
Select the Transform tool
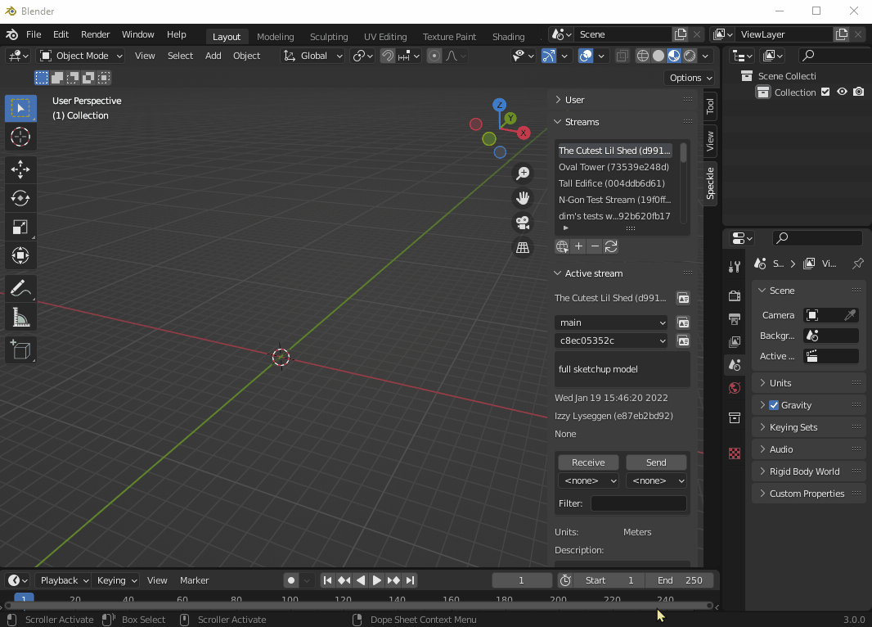click(20, 256)
